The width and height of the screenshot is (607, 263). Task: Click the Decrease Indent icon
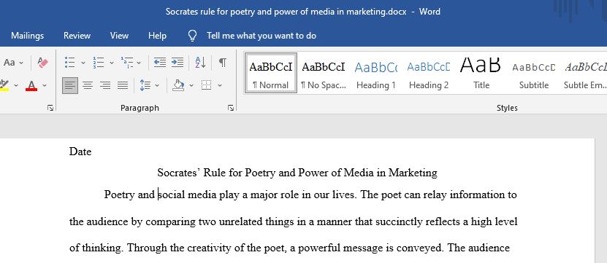[x=159, y=62]
